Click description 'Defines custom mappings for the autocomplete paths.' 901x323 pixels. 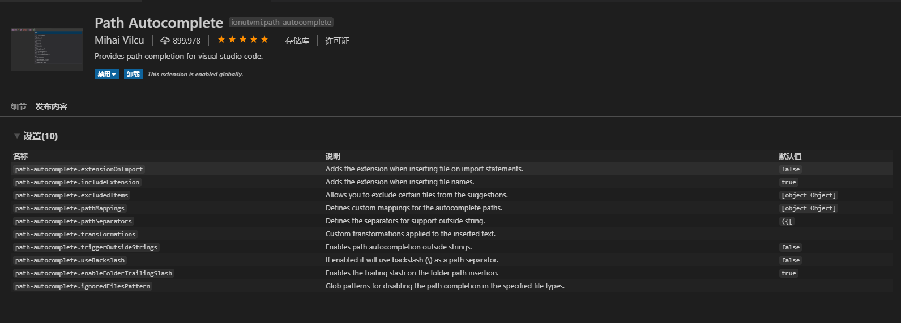coord(414,208)
